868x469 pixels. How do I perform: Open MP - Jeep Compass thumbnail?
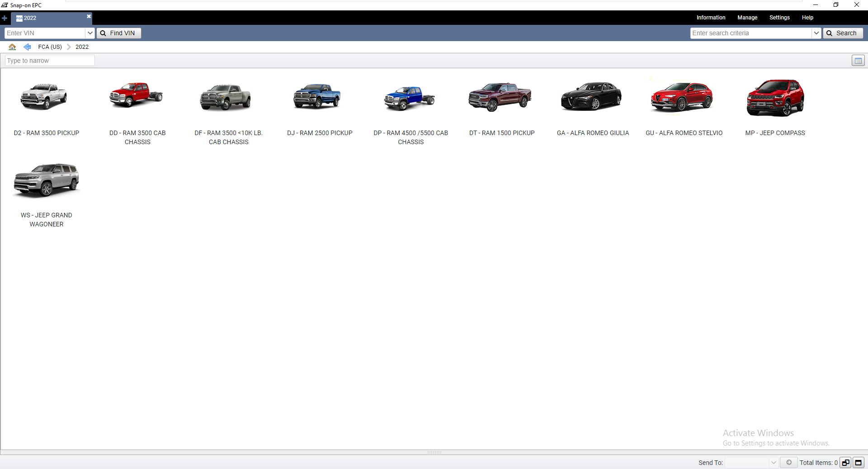pyautogui.click(x=775, y=98)
